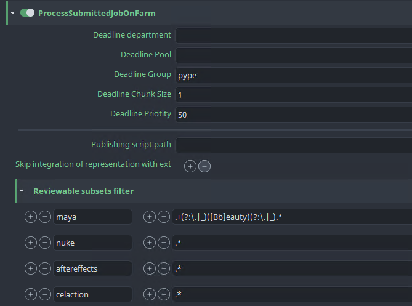Click the Deadline Chunk Size field

click(x=293, y=95)
